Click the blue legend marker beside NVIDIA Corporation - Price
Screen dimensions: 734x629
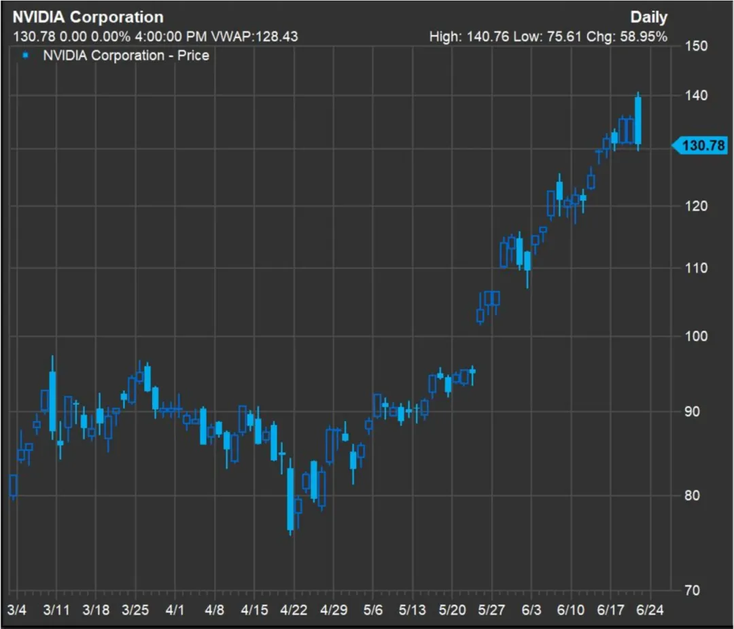(25, 55)
